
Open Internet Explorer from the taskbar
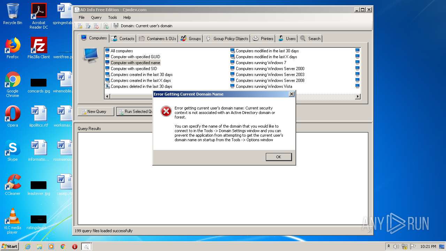pos(28,246)
